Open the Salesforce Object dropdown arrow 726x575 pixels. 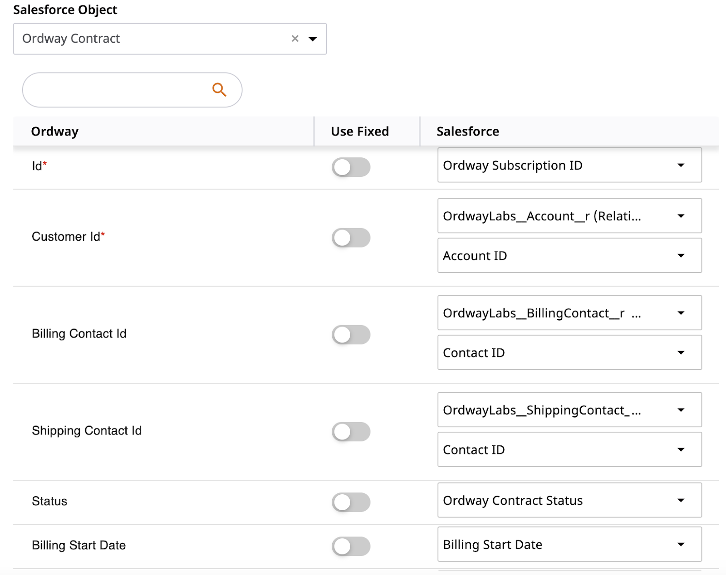tap(313, 39)
